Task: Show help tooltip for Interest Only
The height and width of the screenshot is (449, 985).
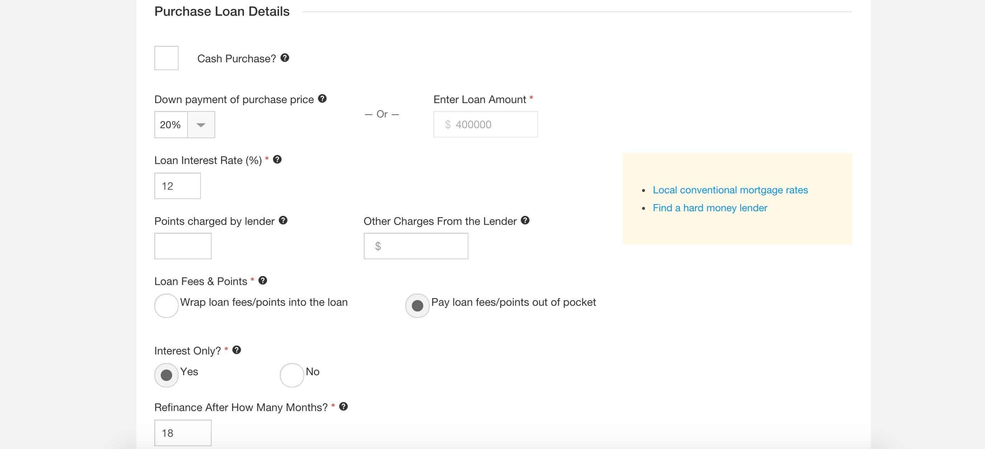Action: click(x=237, y=350)
